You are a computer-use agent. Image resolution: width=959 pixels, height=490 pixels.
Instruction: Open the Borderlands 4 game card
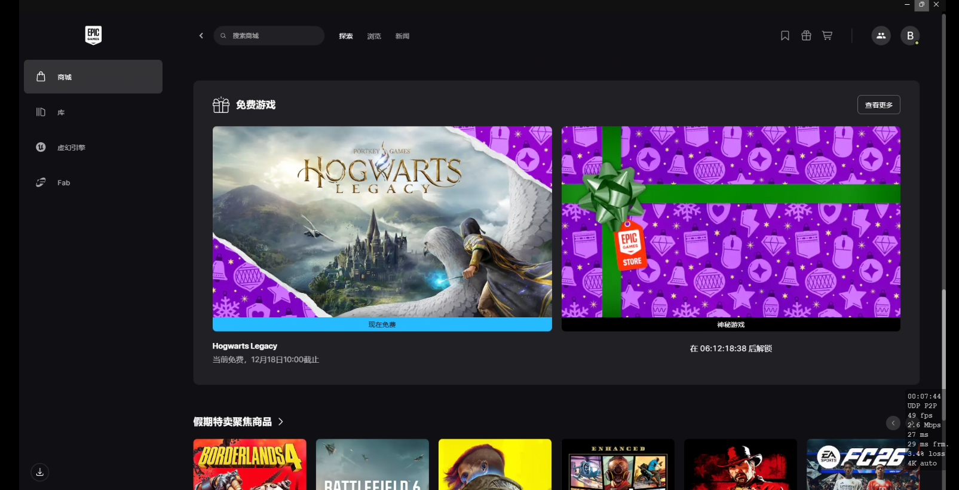pyautogui.click(x=250, y=465)
